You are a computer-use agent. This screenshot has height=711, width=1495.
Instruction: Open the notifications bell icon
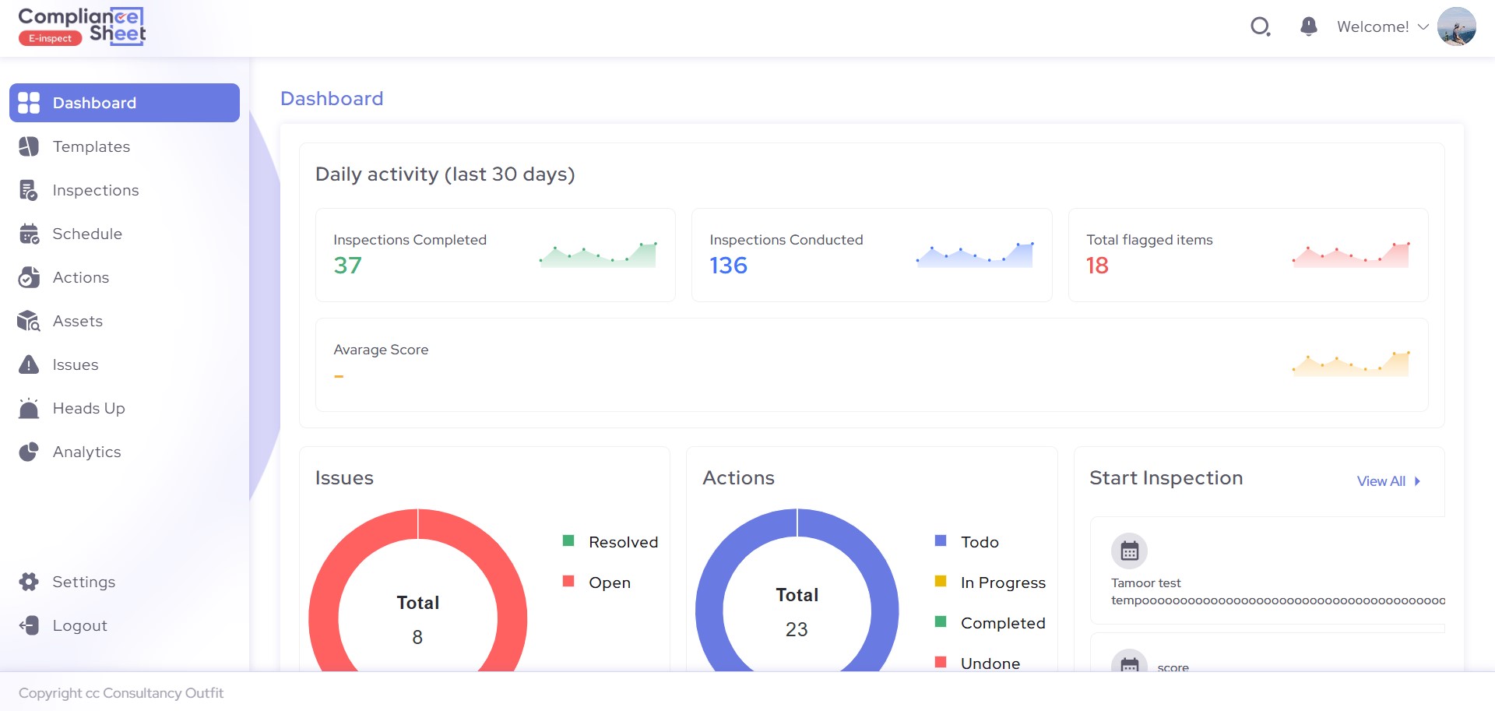(1308, 26)
